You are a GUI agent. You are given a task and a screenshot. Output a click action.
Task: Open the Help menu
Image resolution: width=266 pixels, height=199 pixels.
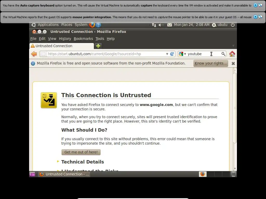coord(111,39)
